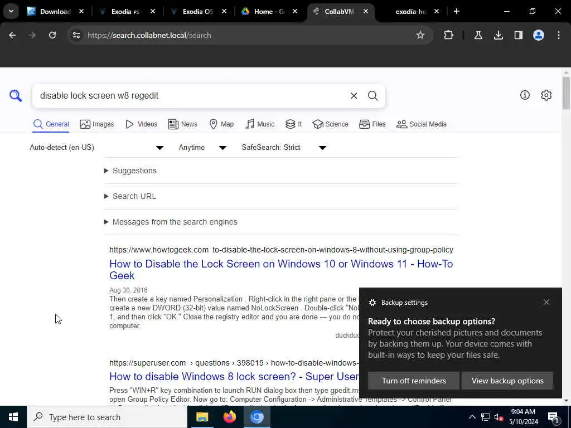The width and height of the screenshot is (571, 428).
Task: Toggle the side panel icon
Action: pyautogui.click(x=519, y=35)
